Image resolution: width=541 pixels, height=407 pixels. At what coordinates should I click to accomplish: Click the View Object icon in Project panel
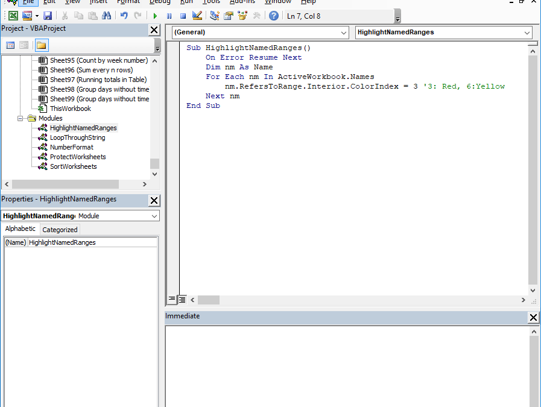24,45
